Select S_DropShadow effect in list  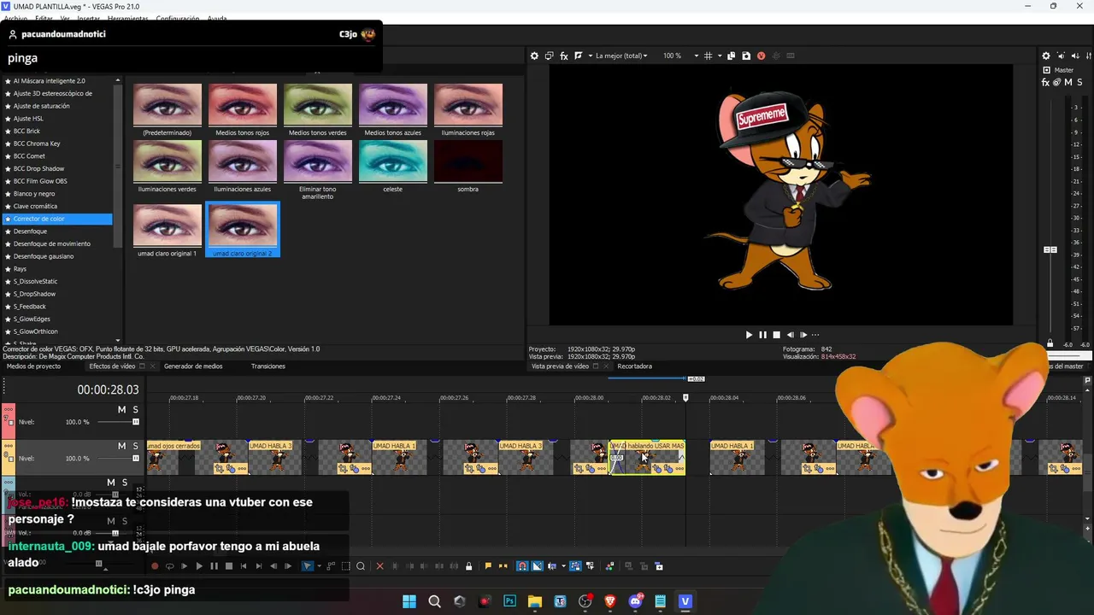tap(34, 294)
